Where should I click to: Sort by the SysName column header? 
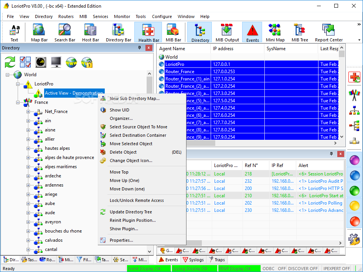coord(291,49)
